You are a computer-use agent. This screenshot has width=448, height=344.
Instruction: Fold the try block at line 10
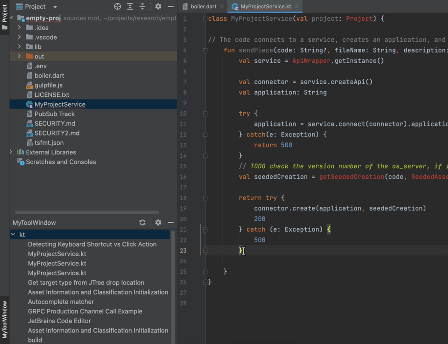click(x=205, y=113)
